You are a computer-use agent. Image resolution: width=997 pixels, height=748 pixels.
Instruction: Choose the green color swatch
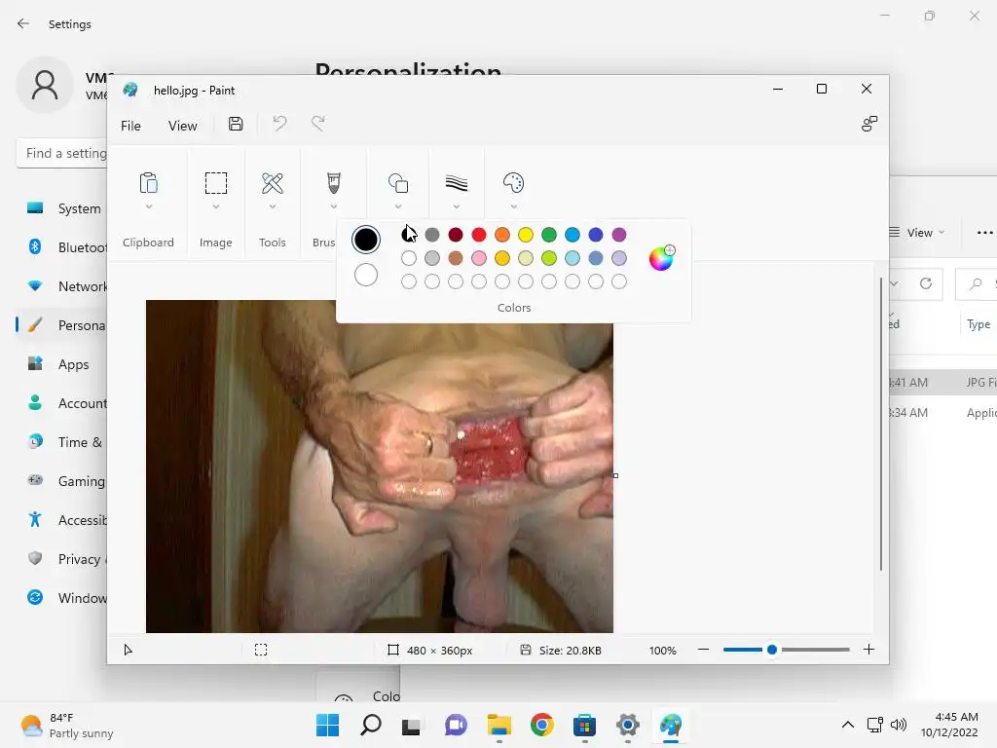click(x=549, y=235)
